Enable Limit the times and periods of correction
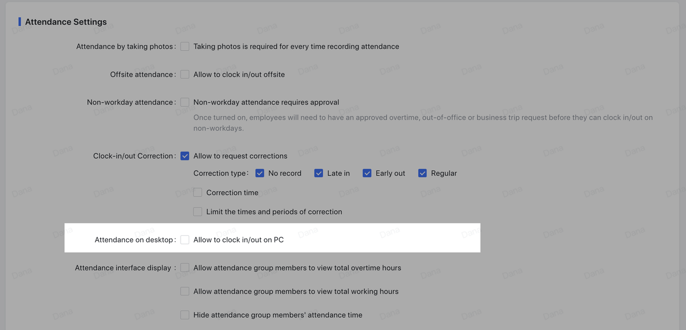Viewport: 686px width, 330px height. (198, 212)
